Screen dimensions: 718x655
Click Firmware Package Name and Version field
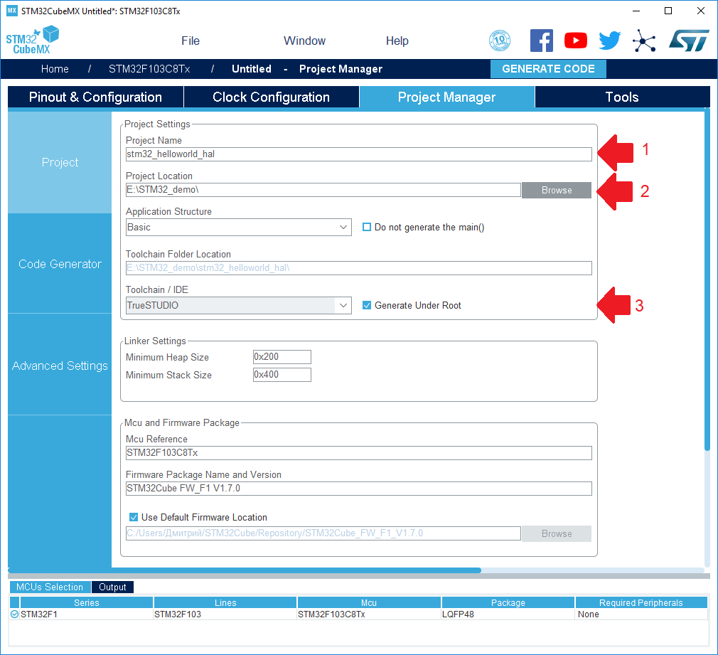tap(358, 489)
